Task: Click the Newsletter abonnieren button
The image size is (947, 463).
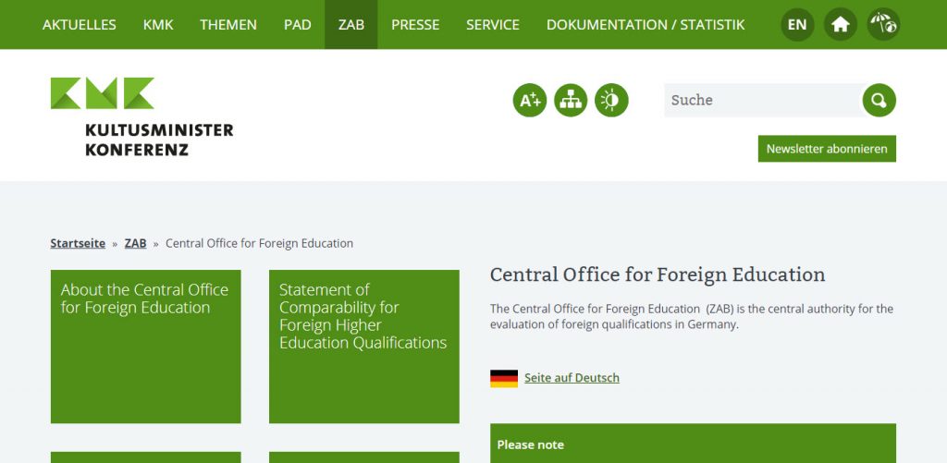Action: click(827, 149)
